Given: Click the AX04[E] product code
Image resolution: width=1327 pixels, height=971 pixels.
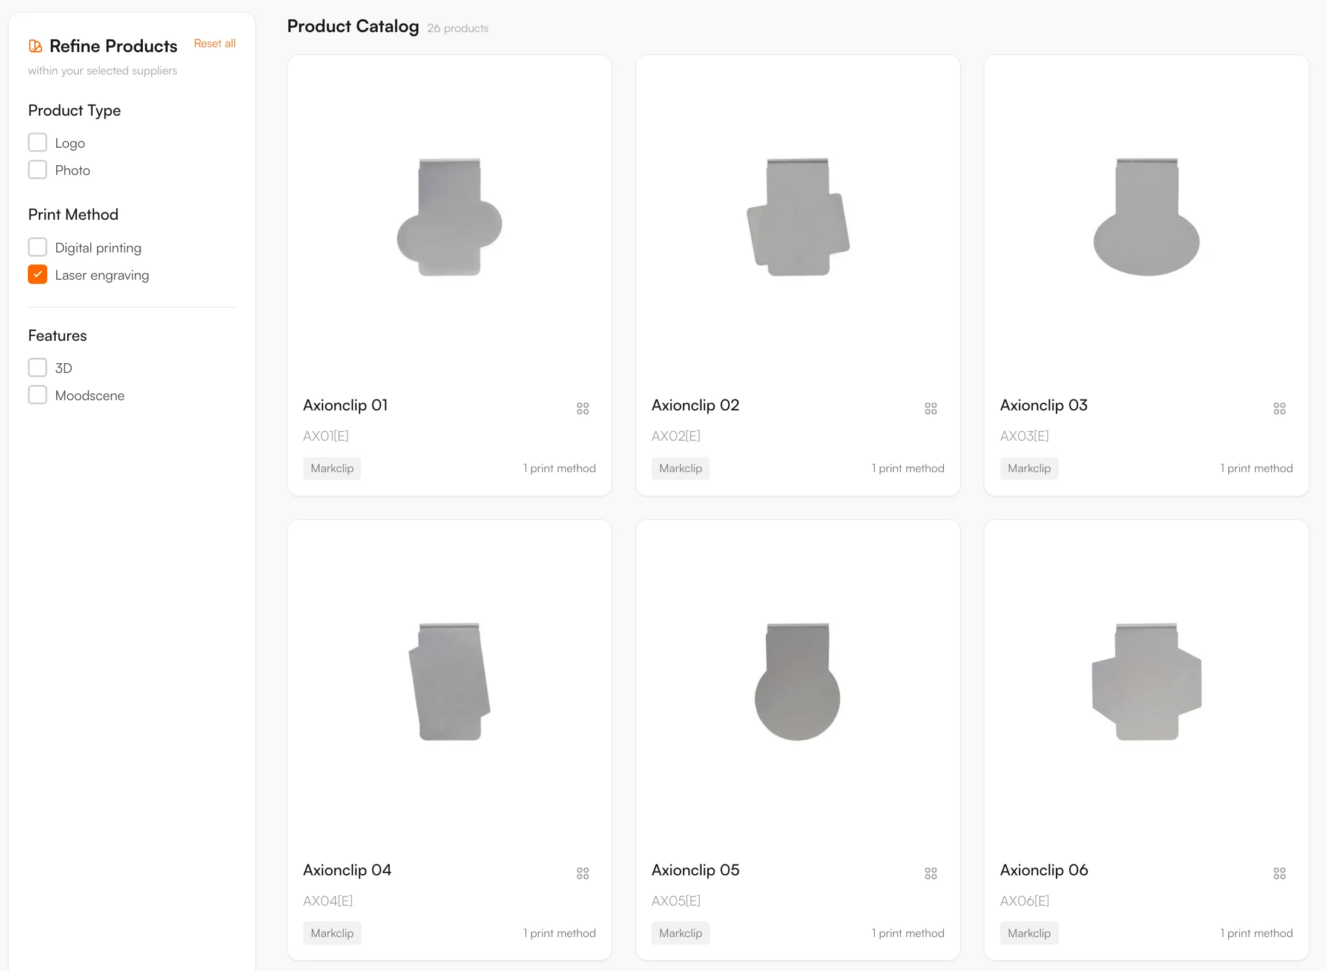Looking at the screenshot, I should 328,901.
